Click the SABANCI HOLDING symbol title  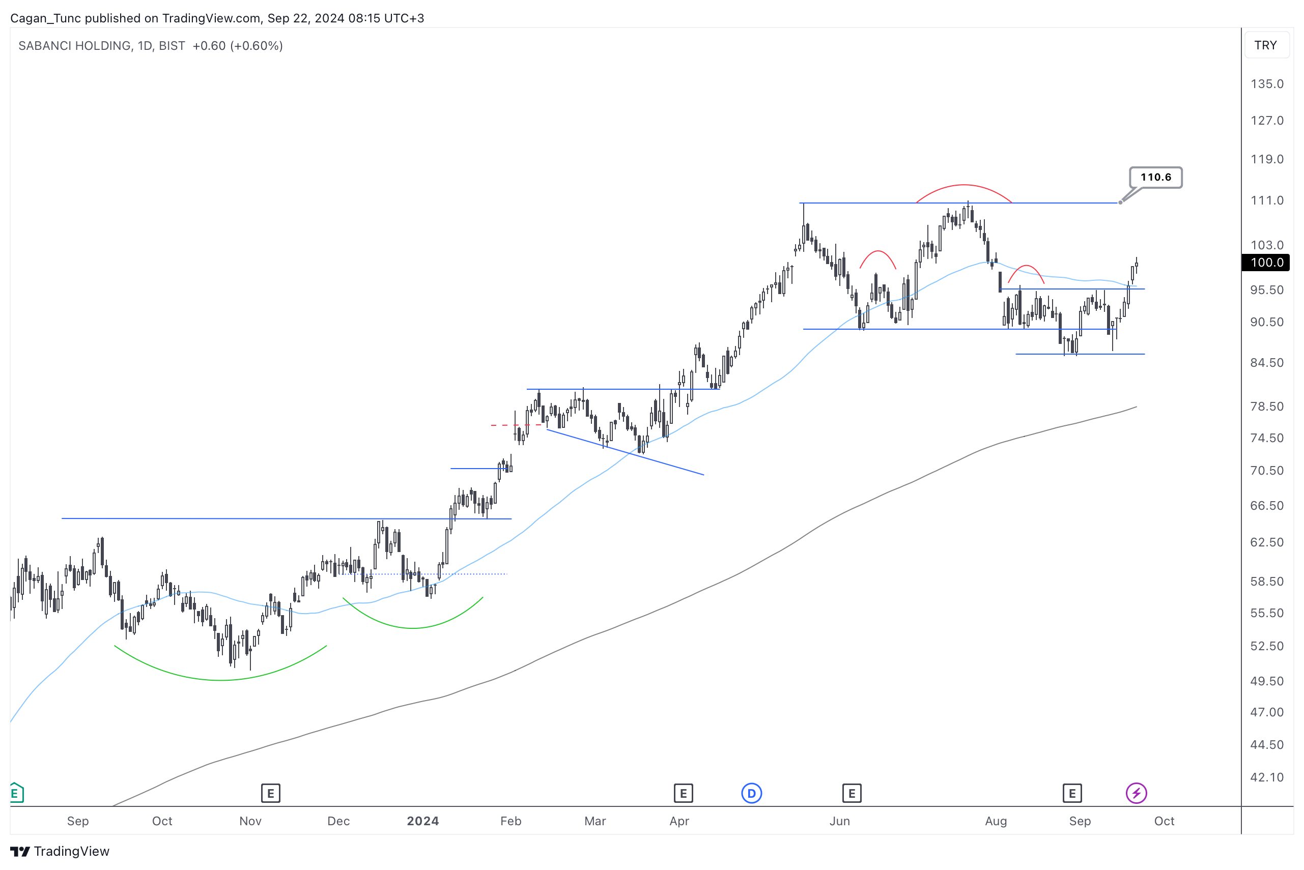coord(75,46)
